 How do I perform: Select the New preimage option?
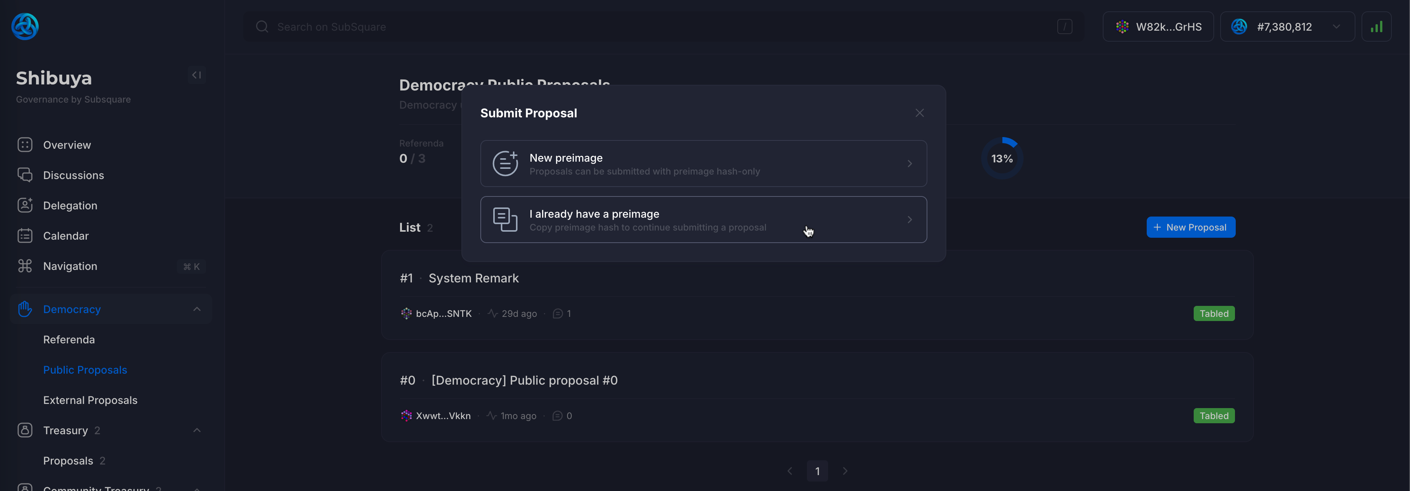(x=703, y=164)
